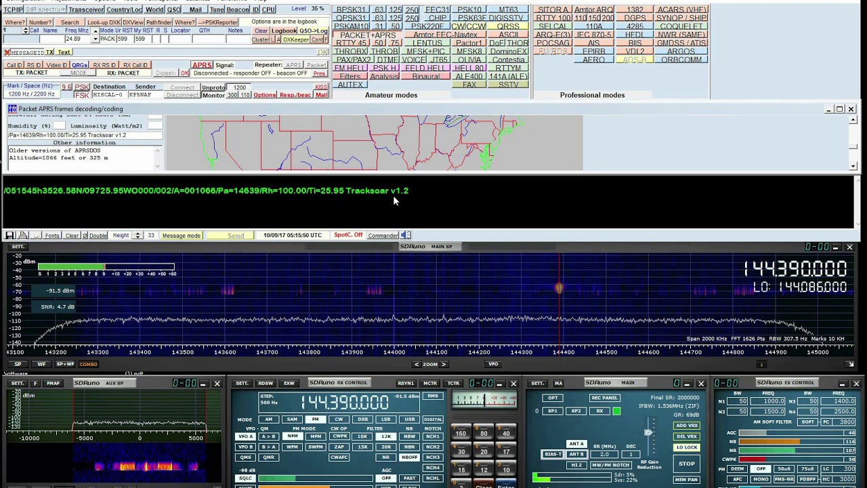Toggle BIAS-T in SDRuno Main
This screenshot has height=488, width=867.
(553, 454)
